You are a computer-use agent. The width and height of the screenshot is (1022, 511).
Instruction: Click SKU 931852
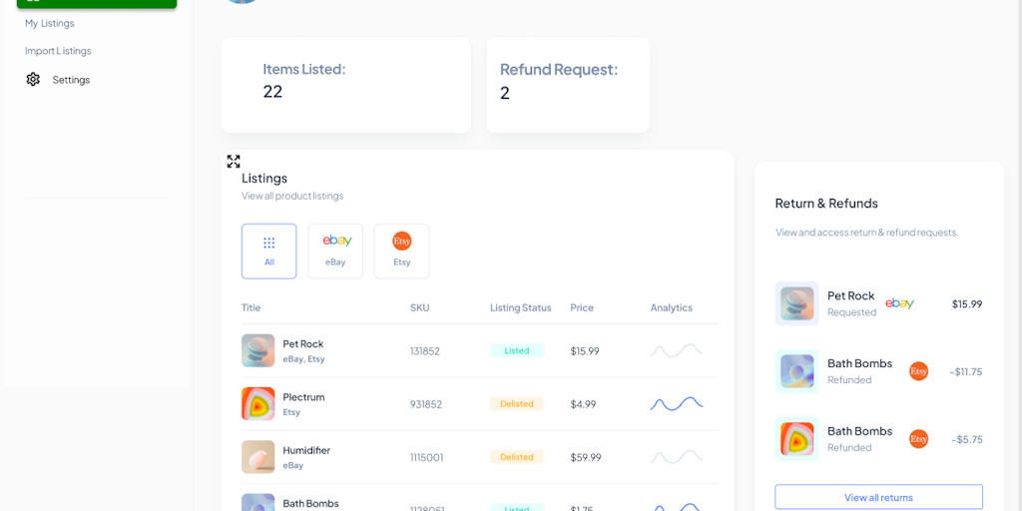[426, 404]
